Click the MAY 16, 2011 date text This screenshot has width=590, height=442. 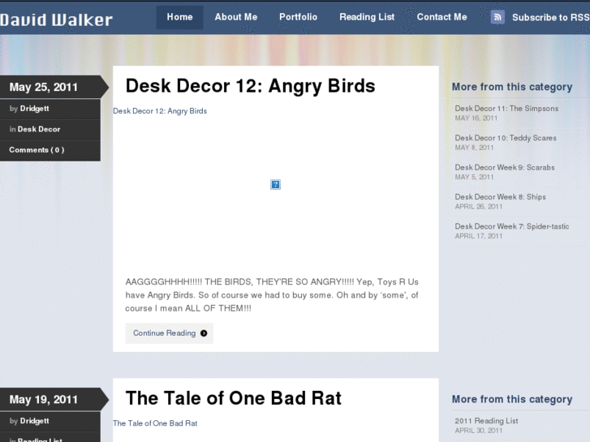click(476, 118)
